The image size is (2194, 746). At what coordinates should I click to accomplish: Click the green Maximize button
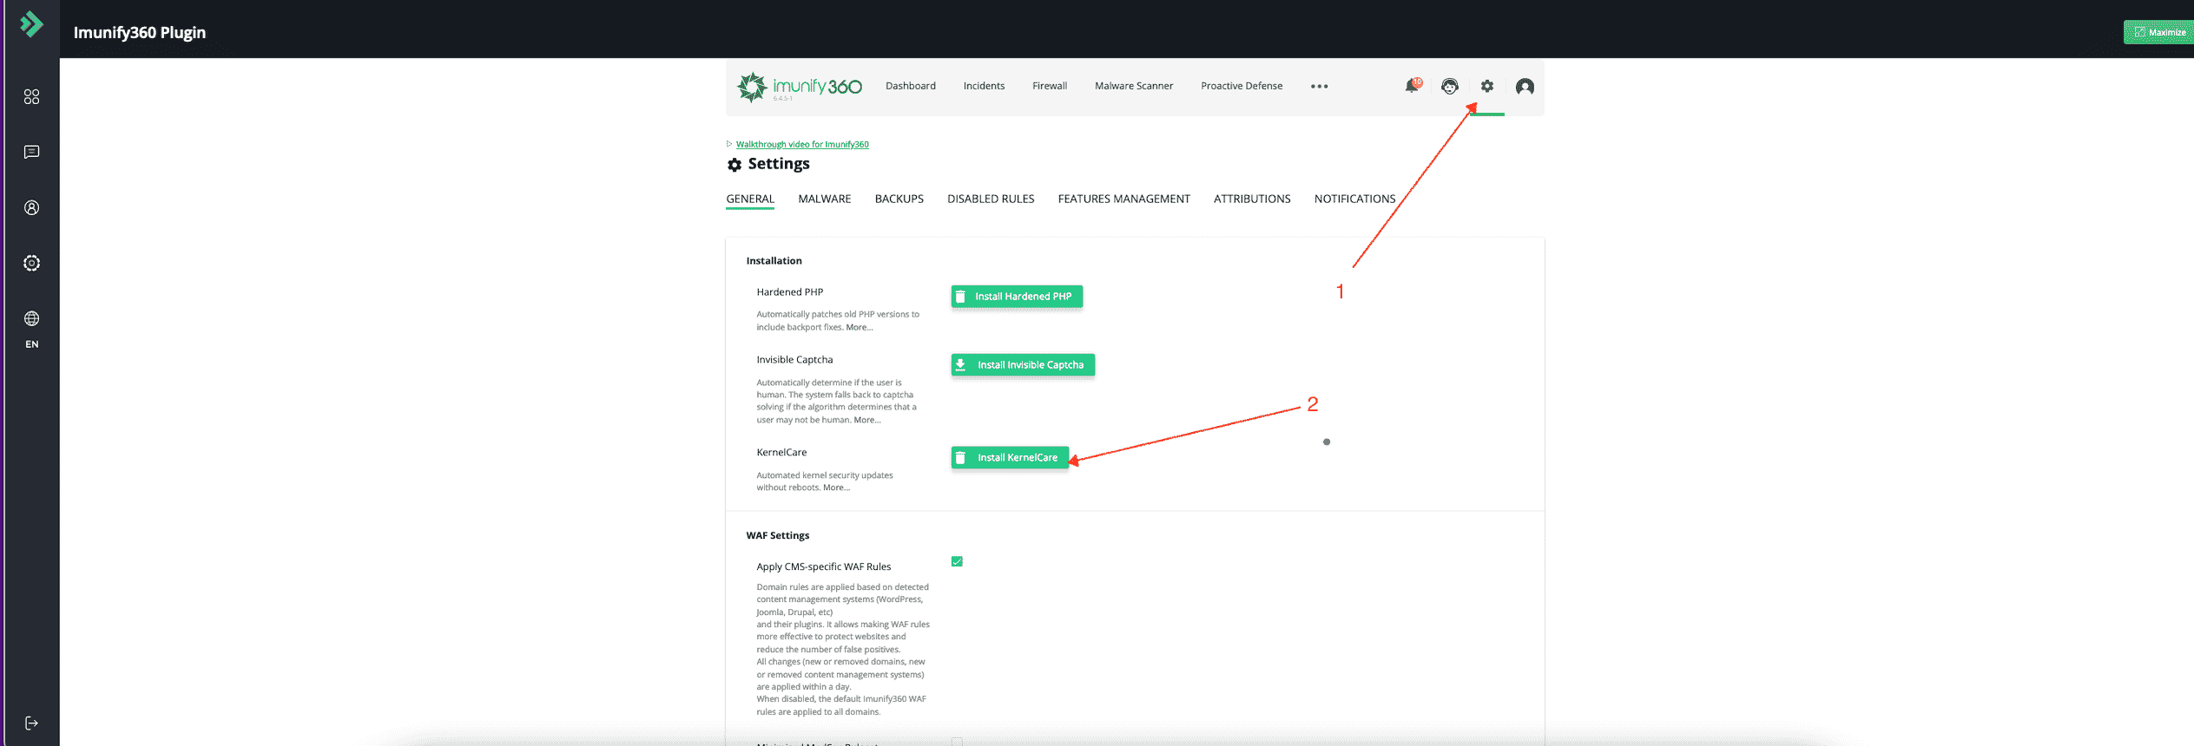point(2159,32)
